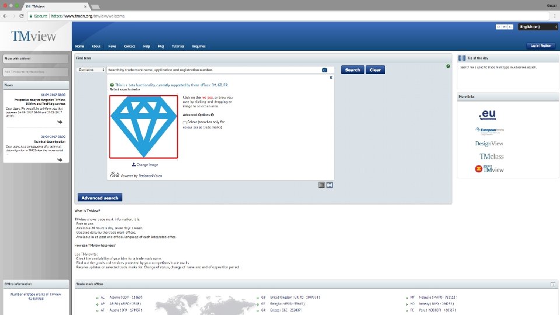Screen dimensions: 560x315
Task: Open the About menu item
Action: (x=96, y=47)
